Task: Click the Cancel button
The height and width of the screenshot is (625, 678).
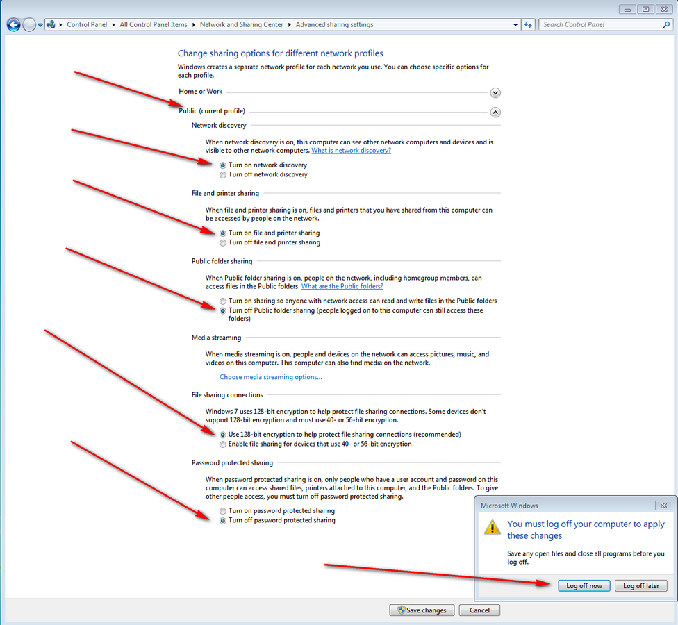Action: coord(479,610)
